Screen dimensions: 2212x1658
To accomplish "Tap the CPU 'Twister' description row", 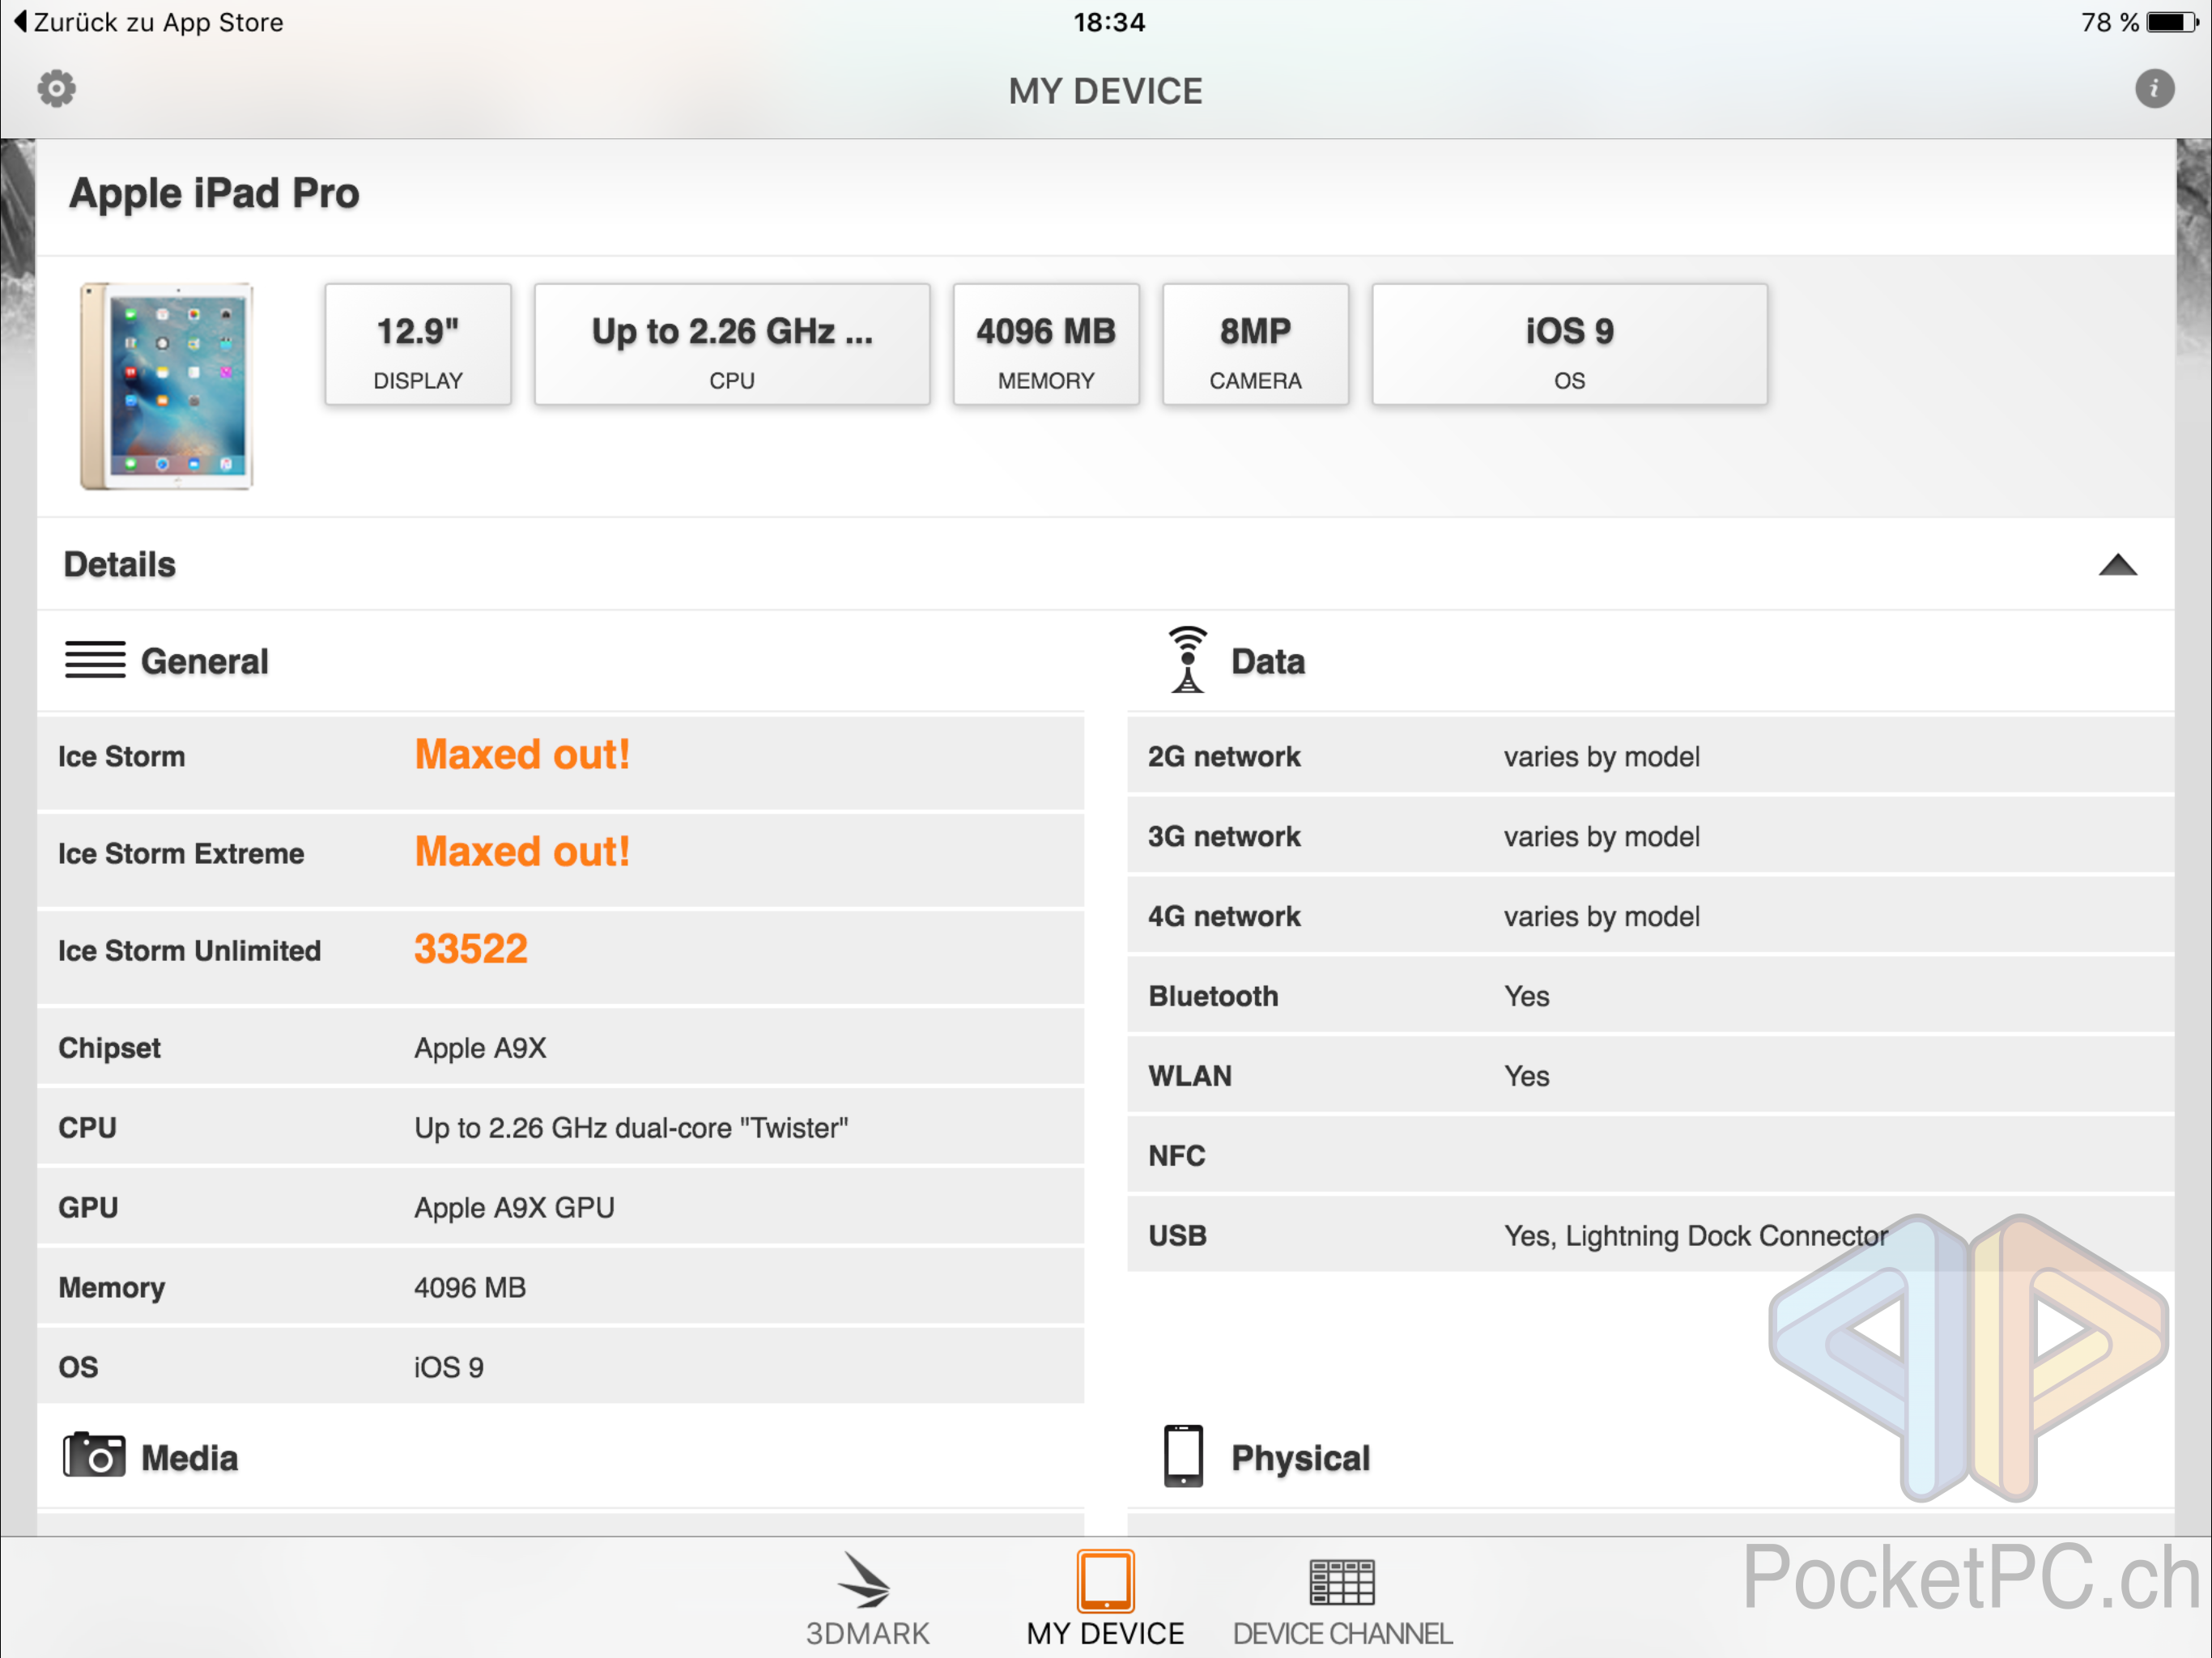I will (x=560, y=1128).
